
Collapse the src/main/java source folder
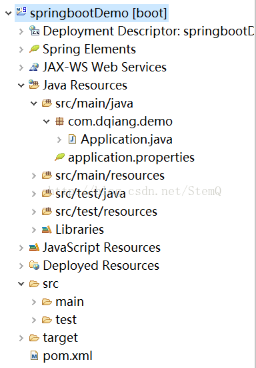[x=34, y=104]
